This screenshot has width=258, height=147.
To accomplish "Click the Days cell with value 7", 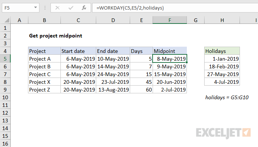I will point(141,67).
